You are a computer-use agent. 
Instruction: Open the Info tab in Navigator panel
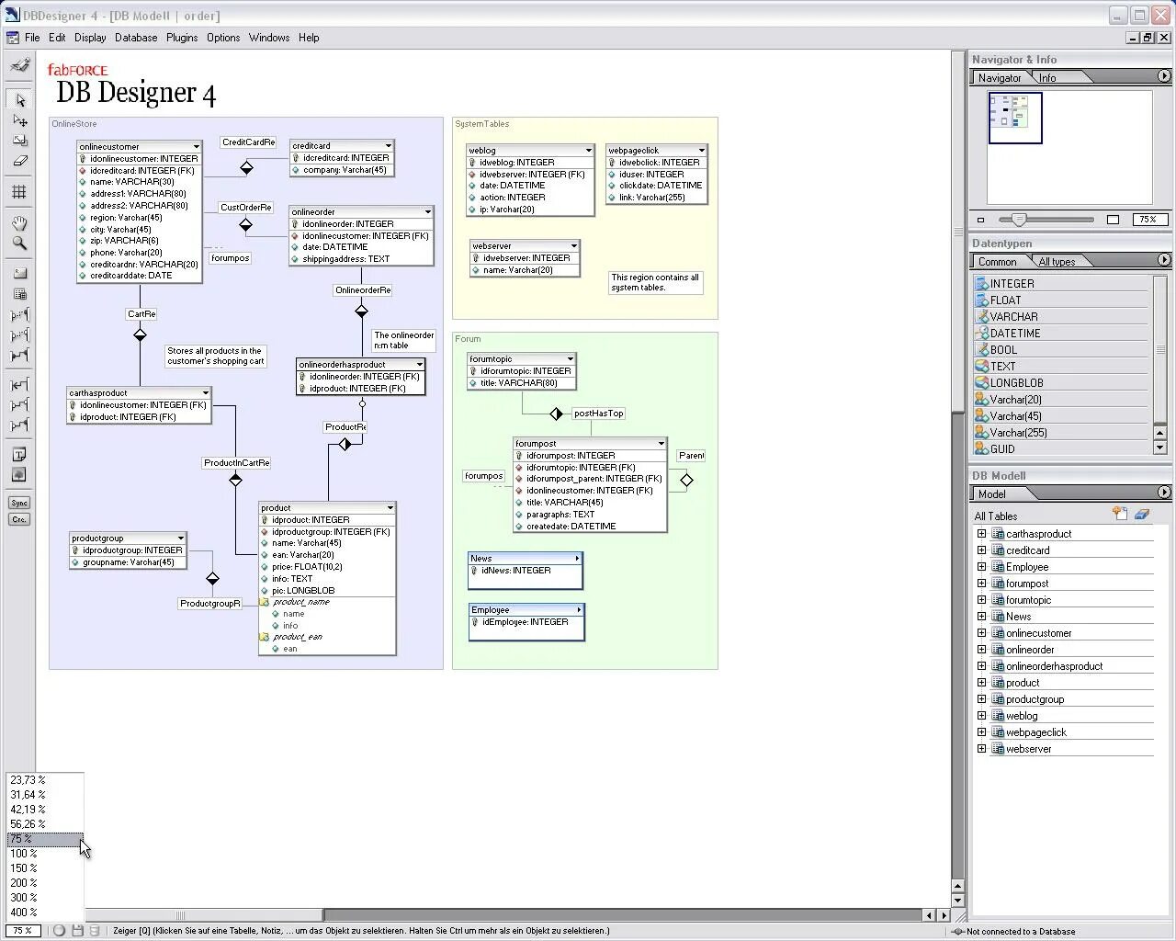click(1046, 77)
